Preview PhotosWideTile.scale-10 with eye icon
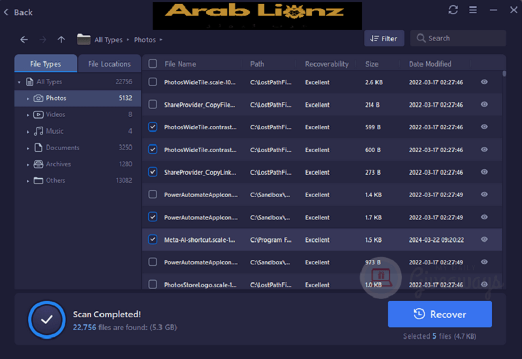This screenshot has height=359, width=522. click(484, 82)
